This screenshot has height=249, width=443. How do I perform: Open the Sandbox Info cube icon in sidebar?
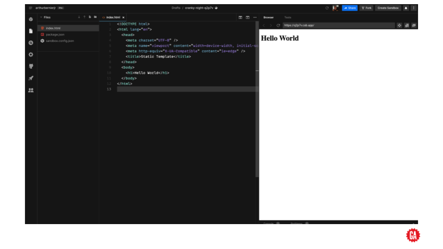(31, 19)
